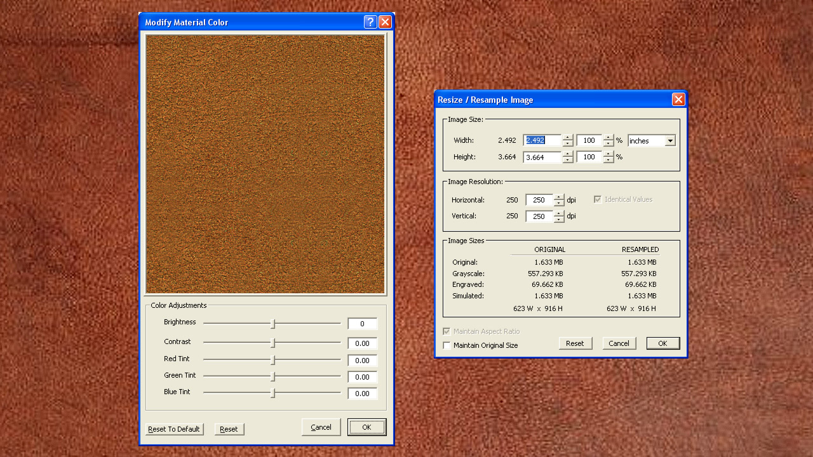Close the Resize / Resample Image dialog
The image size is (813, 457).
point(678,100)
